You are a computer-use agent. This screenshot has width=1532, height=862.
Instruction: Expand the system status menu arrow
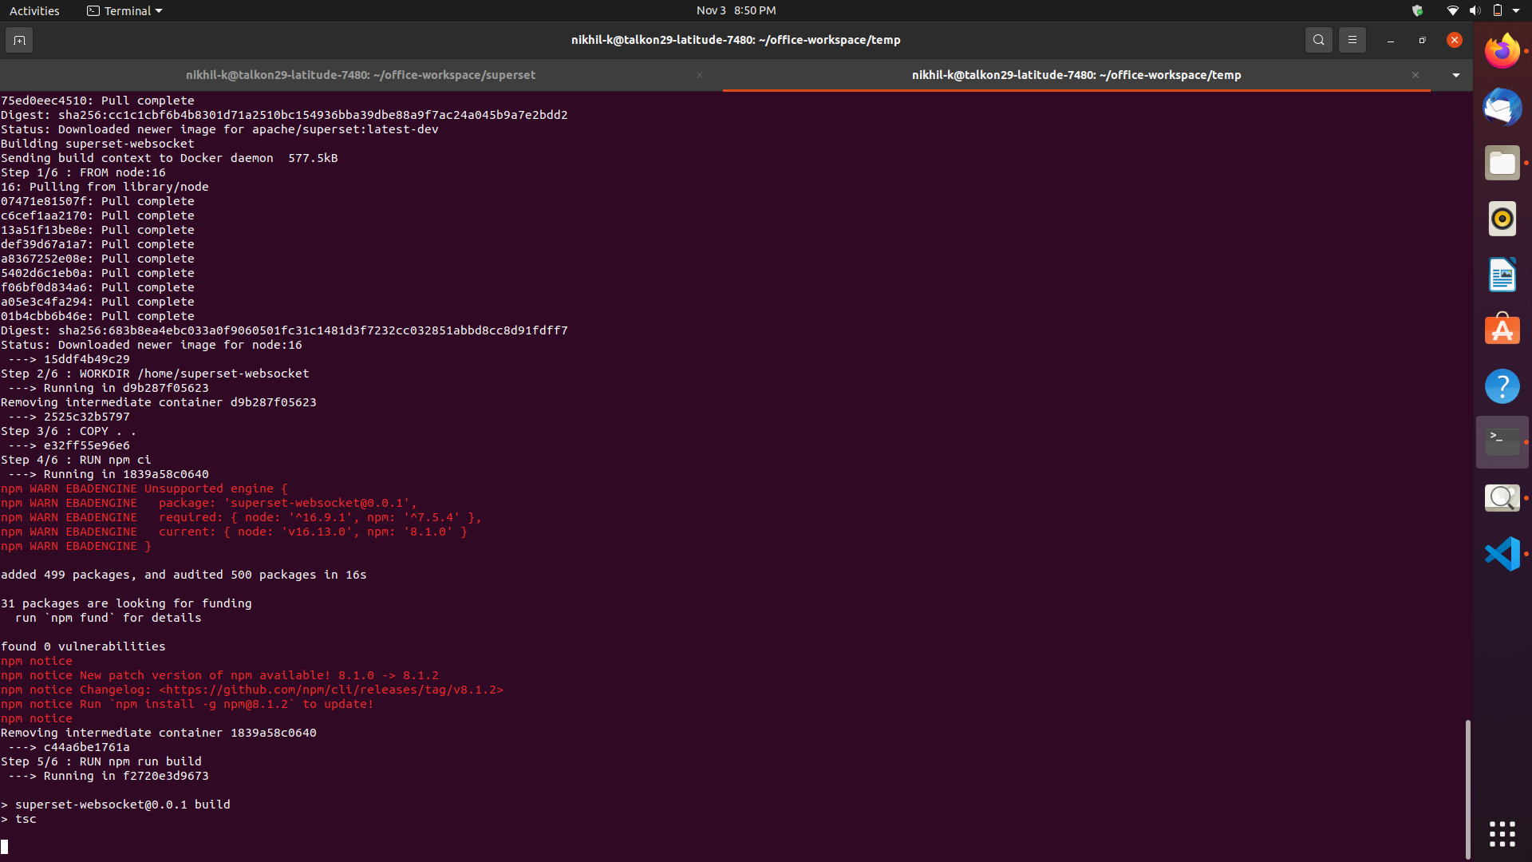[x=1516, y=10]
